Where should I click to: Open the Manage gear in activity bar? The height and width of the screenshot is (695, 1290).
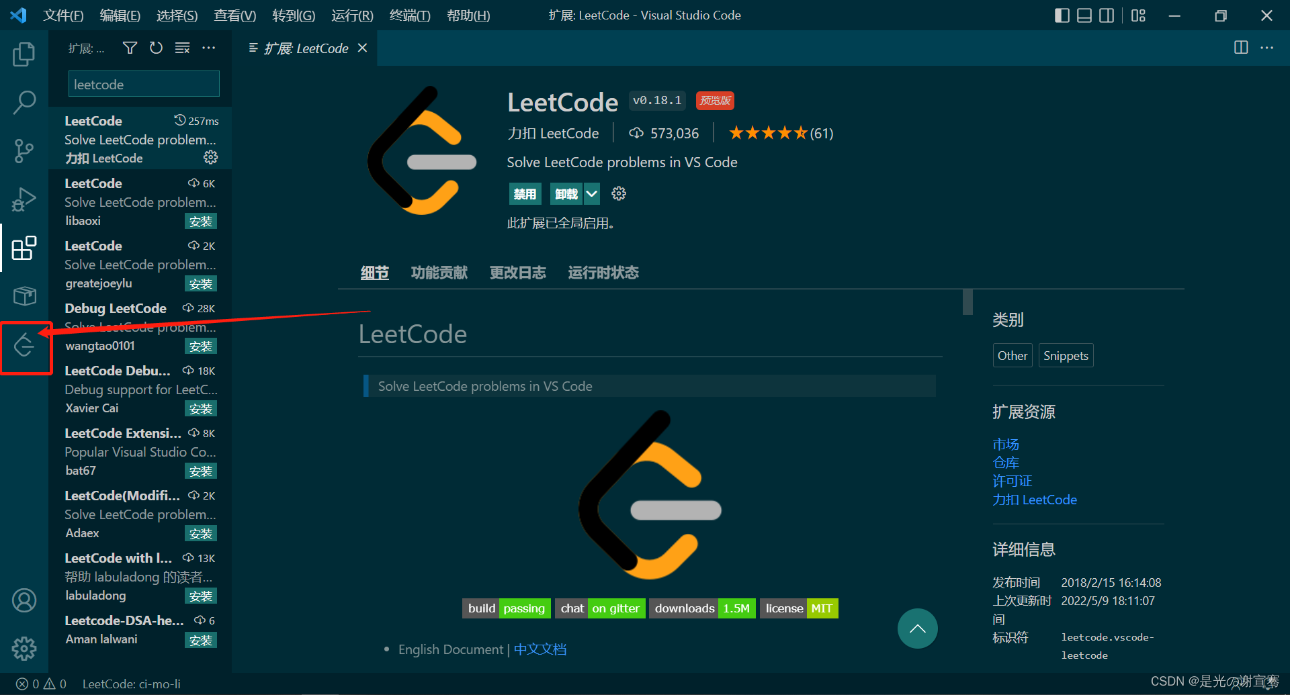point(24,648)
